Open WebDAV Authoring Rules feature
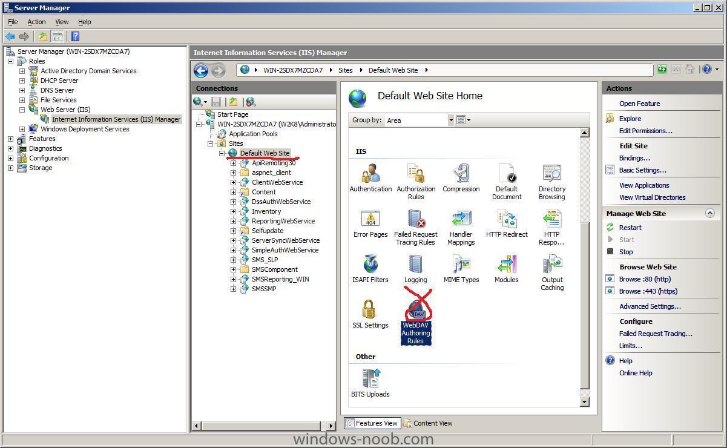The image size is (727, 448). pyautogui.click(x=416, y=322)
